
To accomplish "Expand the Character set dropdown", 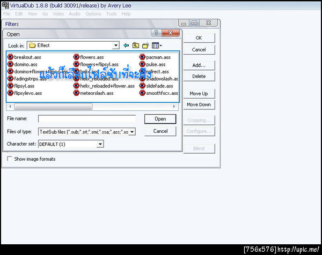I will pos(100,144).
